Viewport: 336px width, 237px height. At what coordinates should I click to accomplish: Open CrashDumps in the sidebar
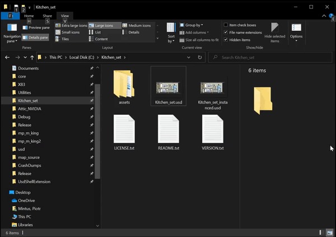click(29, 165)
